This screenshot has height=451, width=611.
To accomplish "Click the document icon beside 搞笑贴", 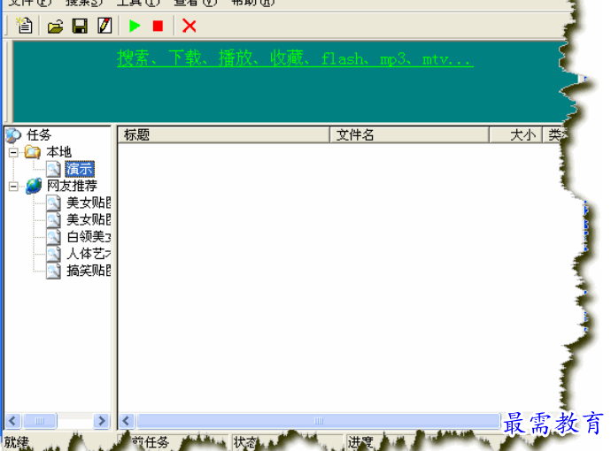I will click(53, 271).
